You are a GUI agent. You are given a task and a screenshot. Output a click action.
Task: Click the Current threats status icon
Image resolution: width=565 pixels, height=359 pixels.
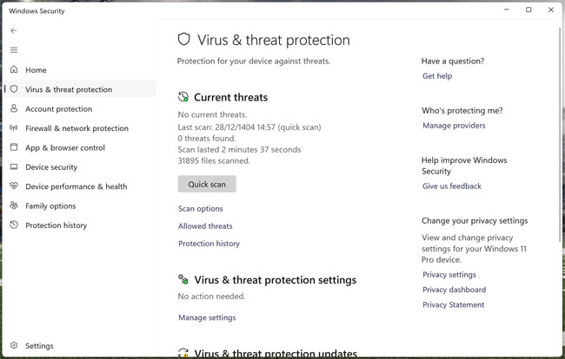[183, 96]
